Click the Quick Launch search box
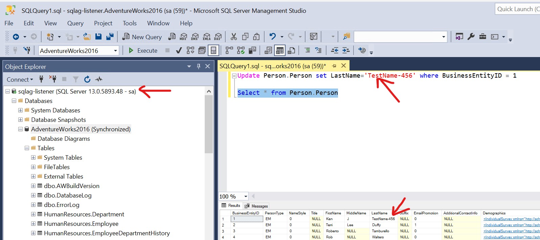The image size is (540, 240). [517, 9]
